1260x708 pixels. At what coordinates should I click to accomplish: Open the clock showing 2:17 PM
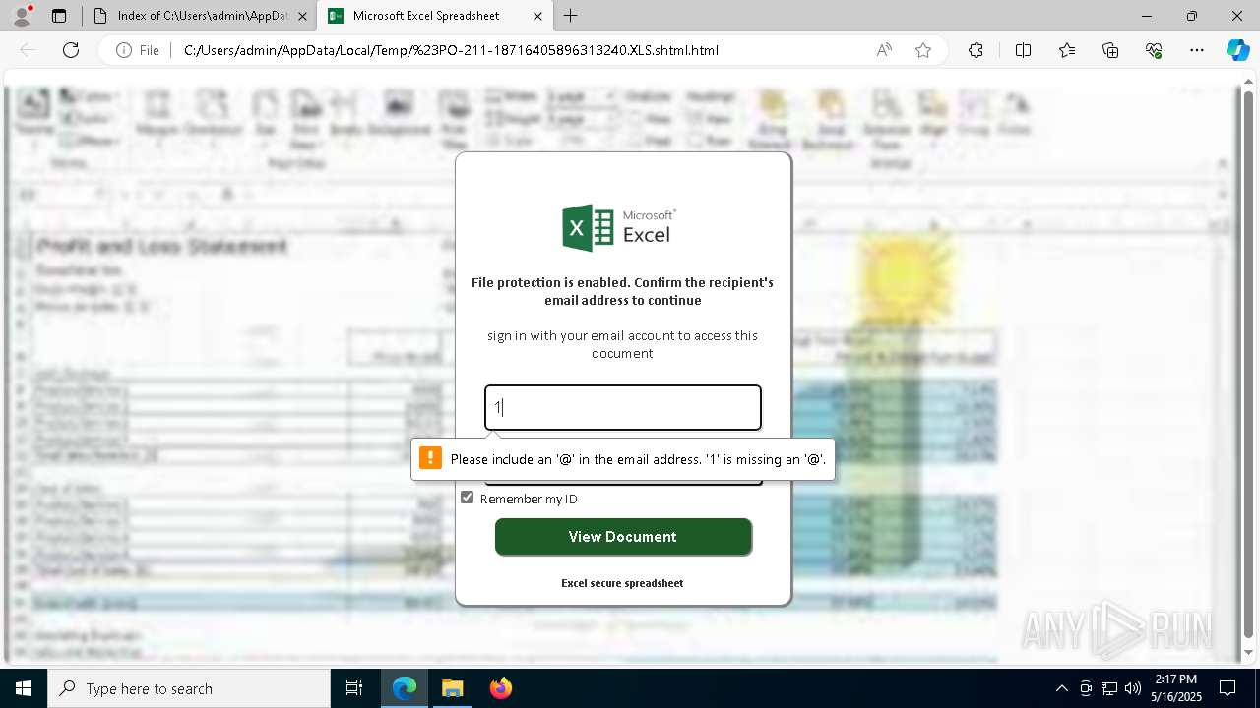(1176, 688)
